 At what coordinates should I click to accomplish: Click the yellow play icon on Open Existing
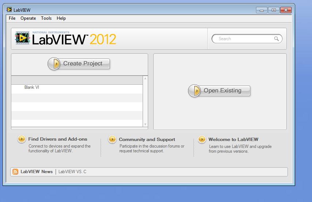194,91
